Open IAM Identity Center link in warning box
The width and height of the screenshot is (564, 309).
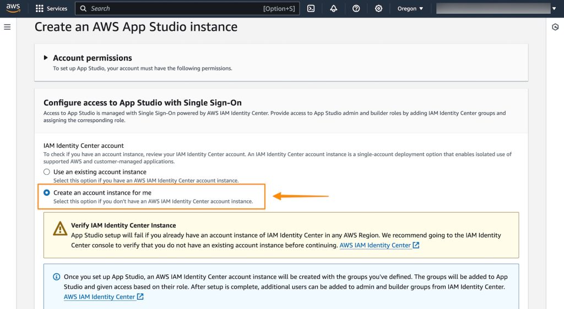click(x=375, y=245)
